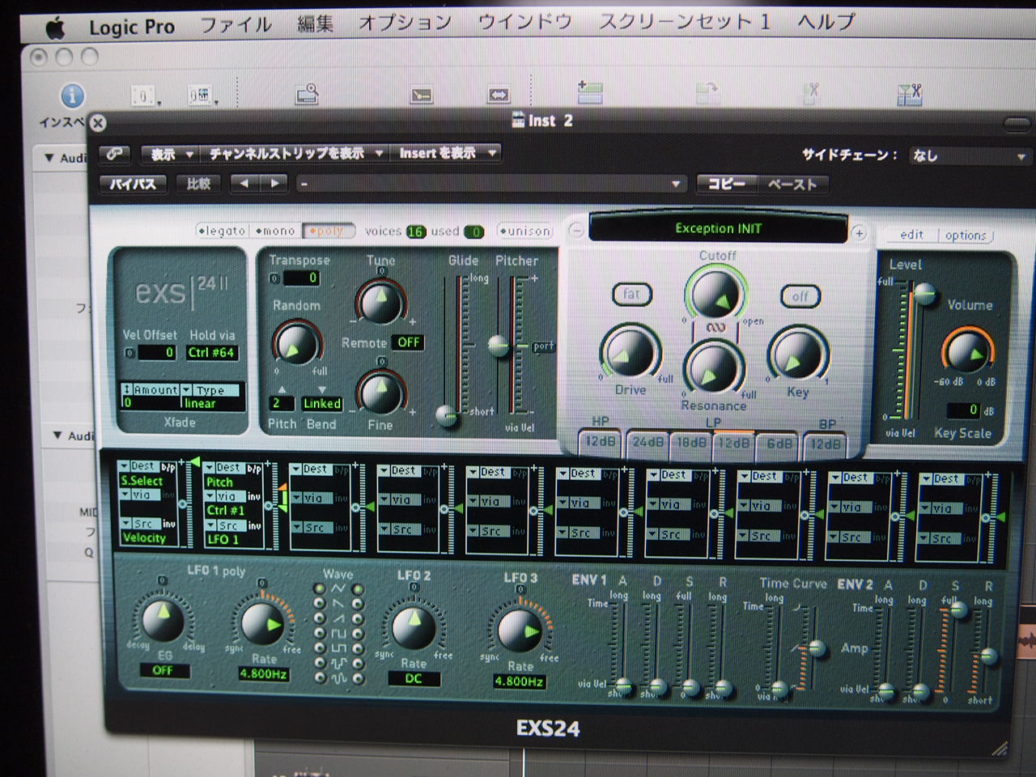Select HP 12dB filter mode
Screen dimensions: 1036x777
(601, 443)
